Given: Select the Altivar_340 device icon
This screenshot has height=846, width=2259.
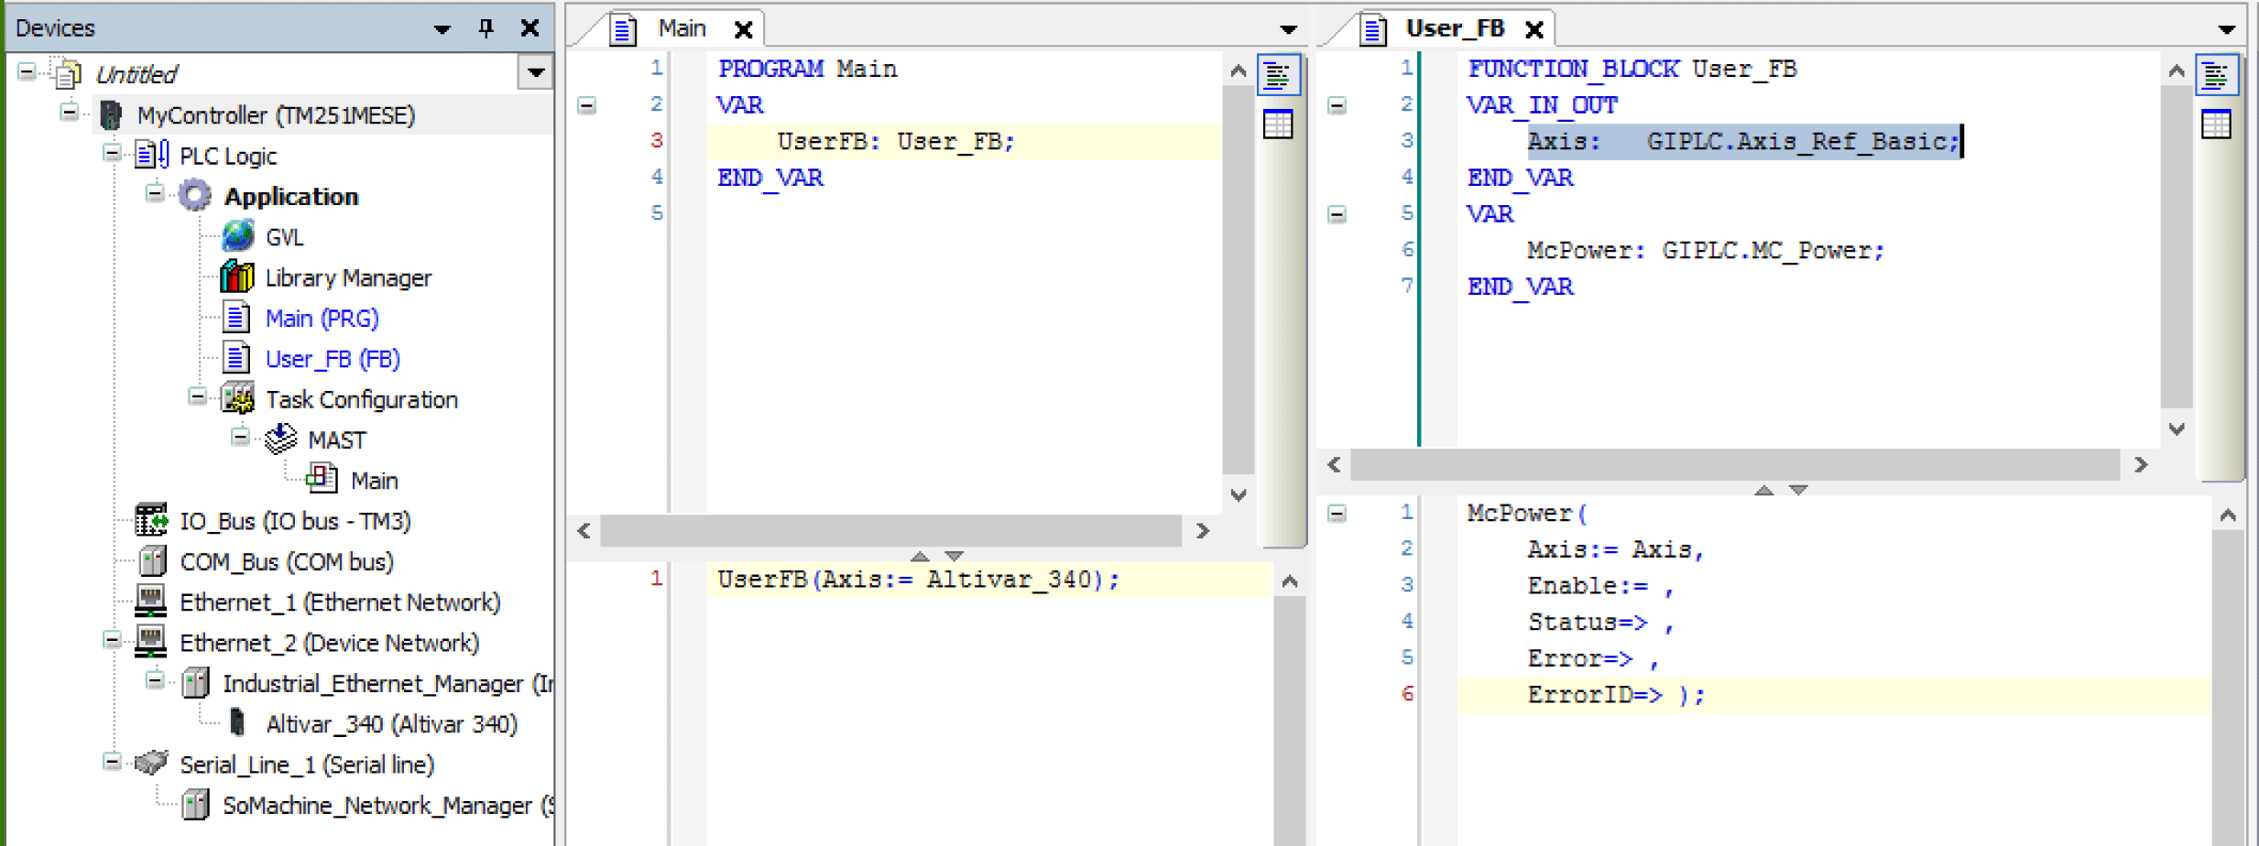Looking at the screenshot, I should click(237, 724).
